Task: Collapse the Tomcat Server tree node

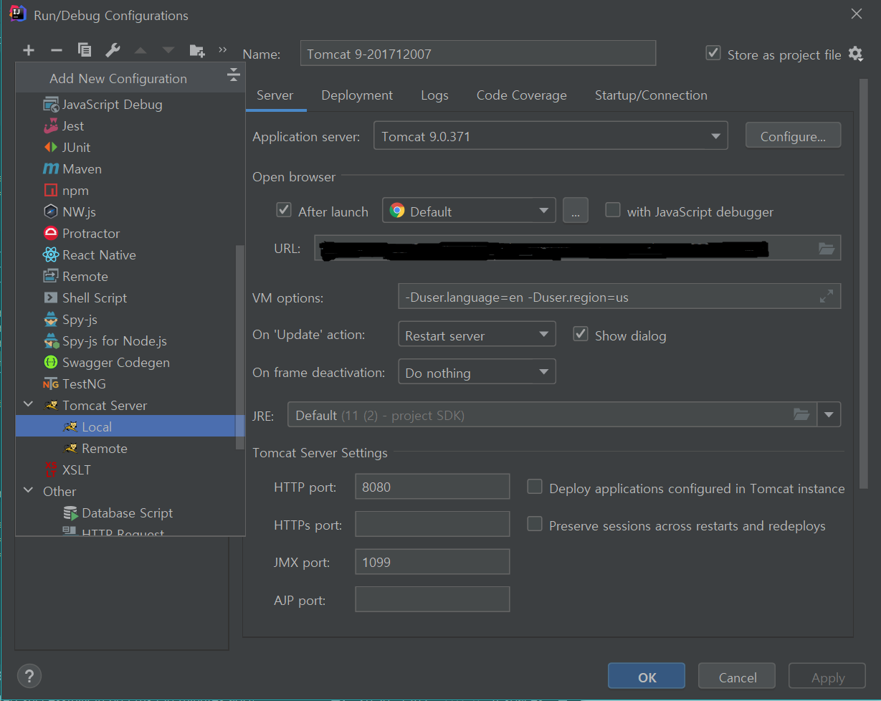Action: pos(29,405)
